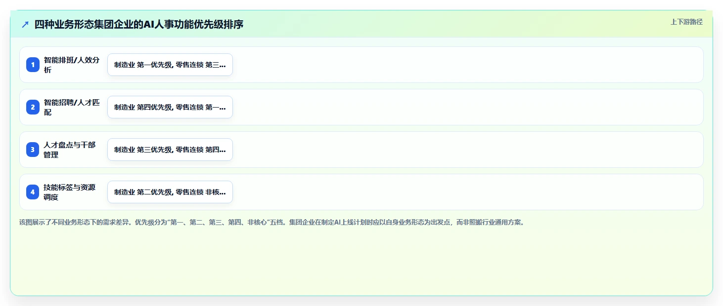723x306 pixels.
Task: Click the arrow icon beside the chart title
Action: tap(25, 24)
